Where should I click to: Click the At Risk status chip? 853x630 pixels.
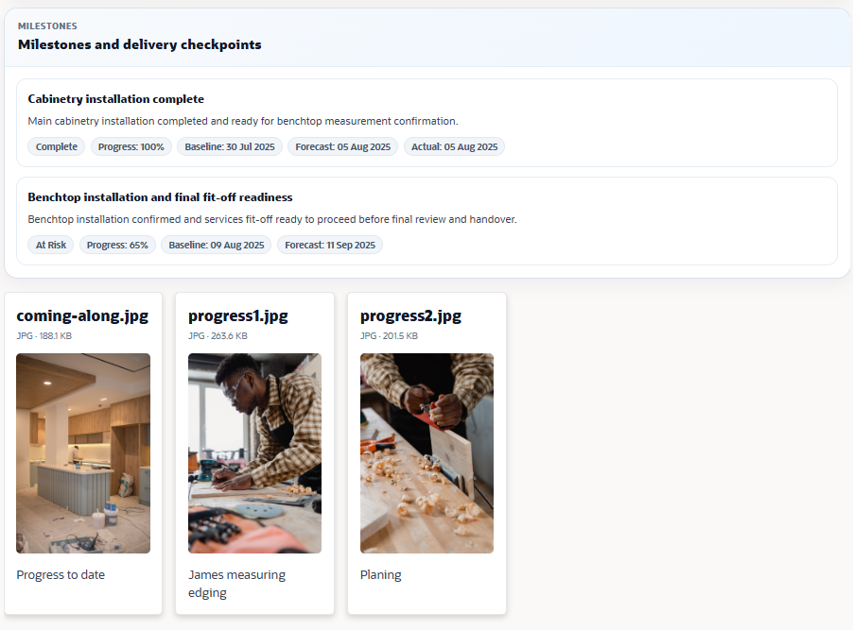pos(50,246)
